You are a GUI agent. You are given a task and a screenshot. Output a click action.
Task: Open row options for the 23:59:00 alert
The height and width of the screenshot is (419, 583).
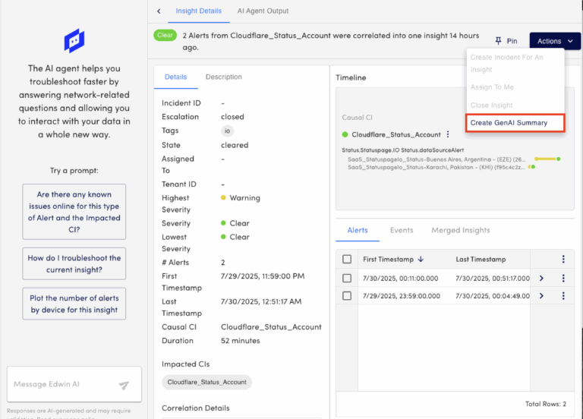(x=563, y=296)
